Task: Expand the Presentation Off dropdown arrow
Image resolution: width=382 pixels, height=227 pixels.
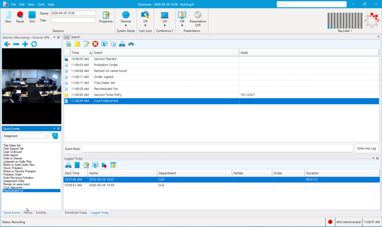Action: 182,25
